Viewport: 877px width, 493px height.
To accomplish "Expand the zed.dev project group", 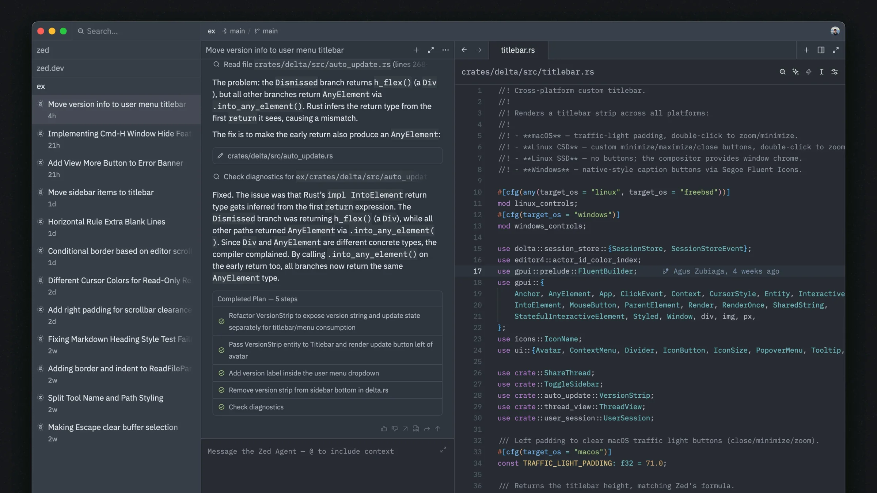I will (x=116, y=68).
